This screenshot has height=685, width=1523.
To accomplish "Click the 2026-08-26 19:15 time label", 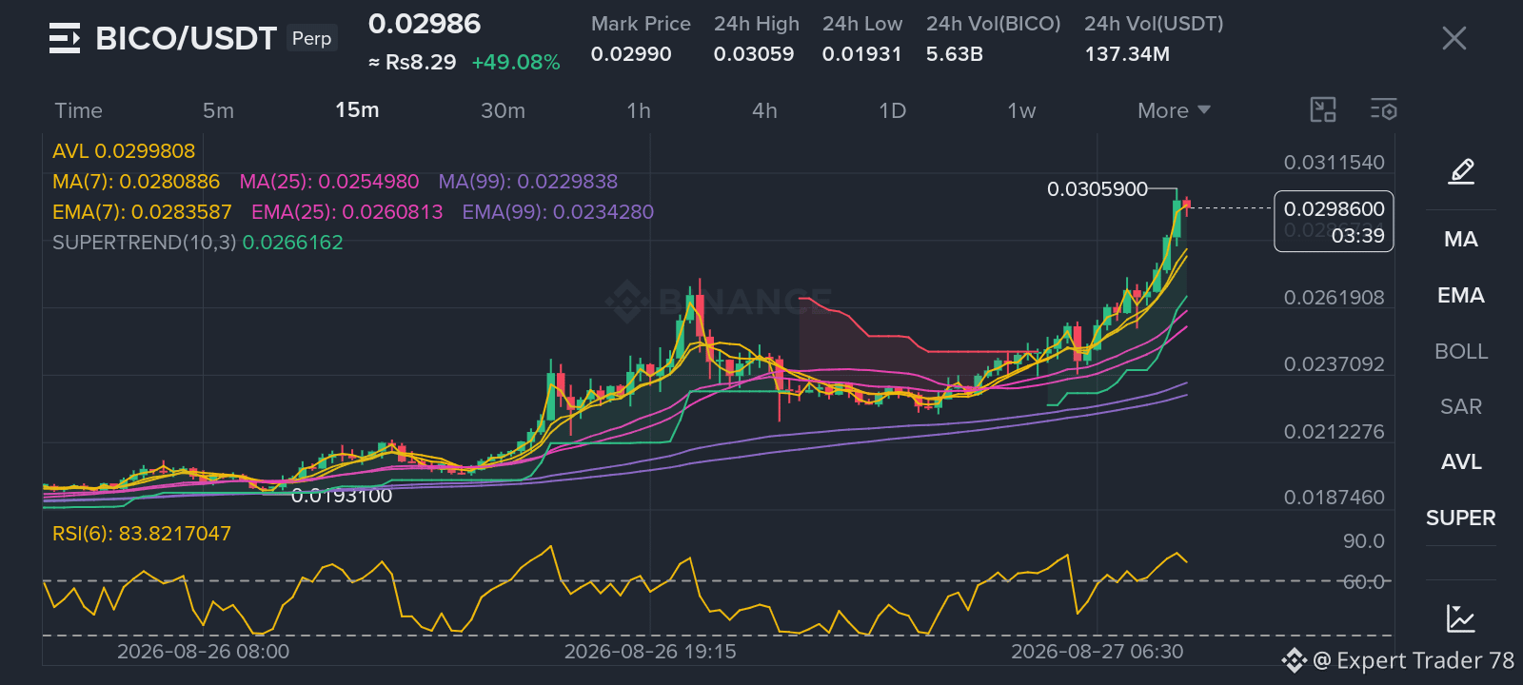I will pos(650,652).
